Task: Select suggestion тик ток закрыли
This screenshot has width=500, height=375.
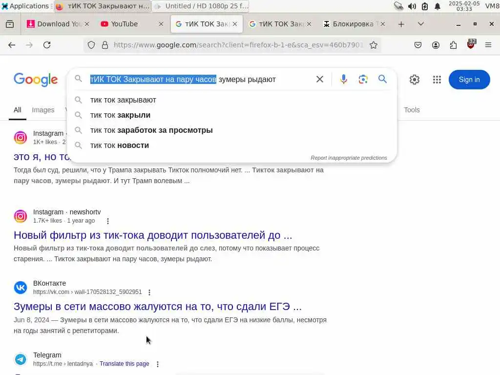Action: [232, 115]
